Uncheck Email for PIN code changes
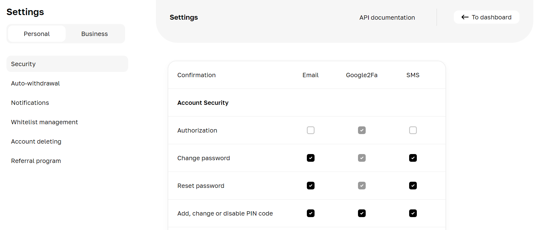This screenshot has height=230, width=549. click(x=311, y=213)
